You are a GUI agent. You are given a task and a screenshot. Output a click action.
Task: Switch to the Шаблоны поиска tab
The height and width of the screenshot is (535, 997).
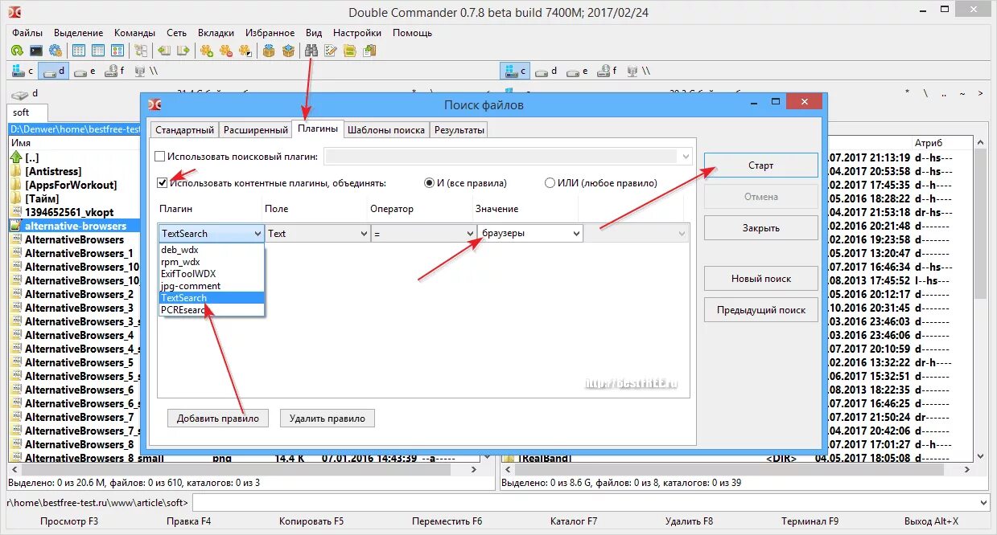pos(386,129)
